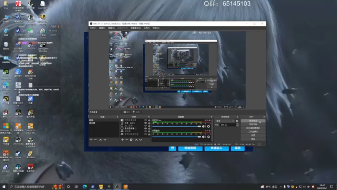The height and width of the screenshot is (190, 337).
Task: Show hidden system tray icons chevron
Action: (281, 187)
